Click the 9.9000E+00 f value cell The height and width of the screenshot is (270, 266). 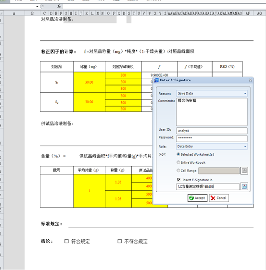point(159,75)
